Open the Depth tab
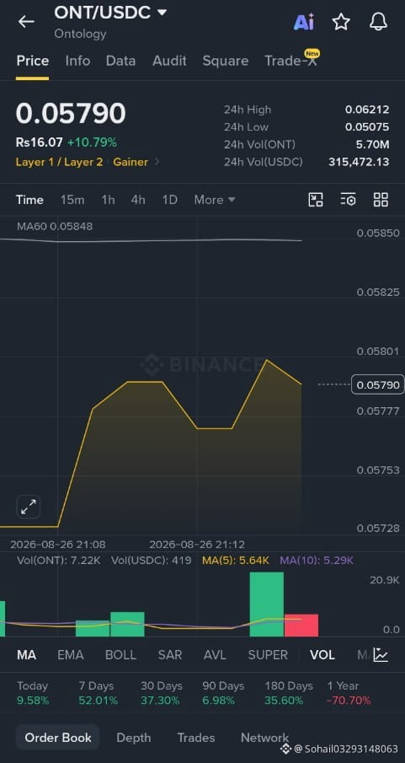 [133, 738]
